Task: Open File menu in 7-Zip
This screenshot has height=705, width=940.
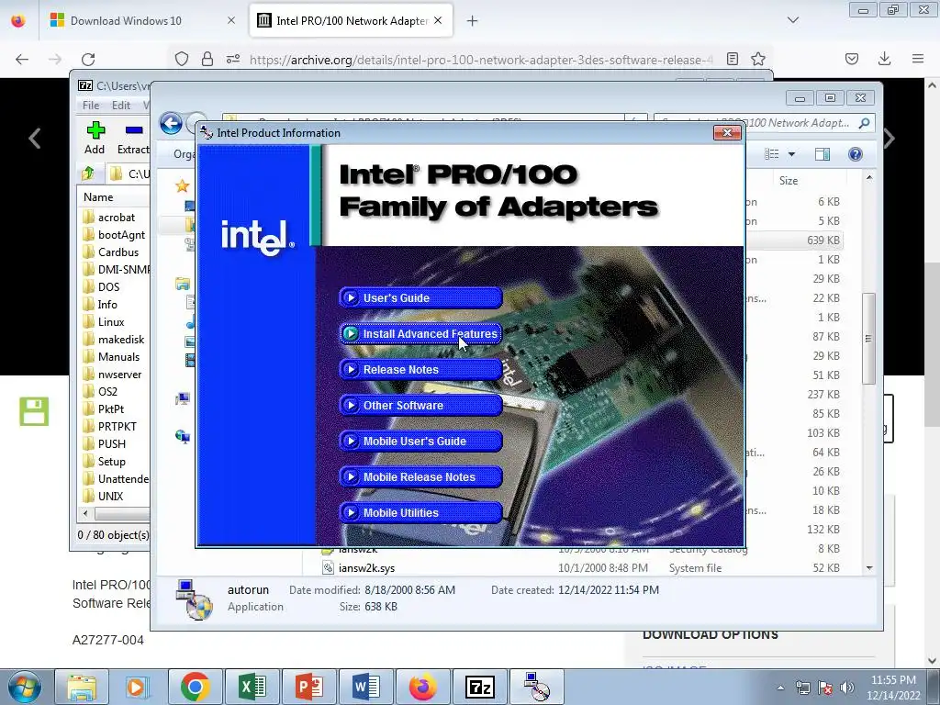Action: click(91, 105)
